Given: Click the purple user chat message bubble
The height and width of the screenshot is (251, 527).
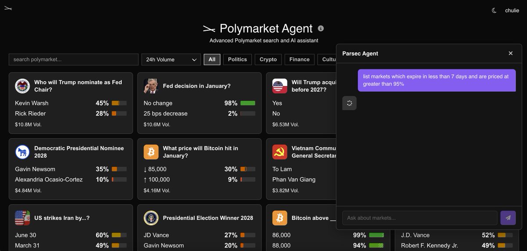Looking at the screenshot, I should tap(437, 80).
